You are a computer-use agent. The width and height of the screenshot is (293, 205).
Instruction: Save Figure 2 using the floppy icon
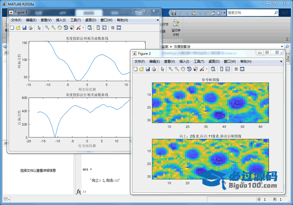click(x=148, y=69)
